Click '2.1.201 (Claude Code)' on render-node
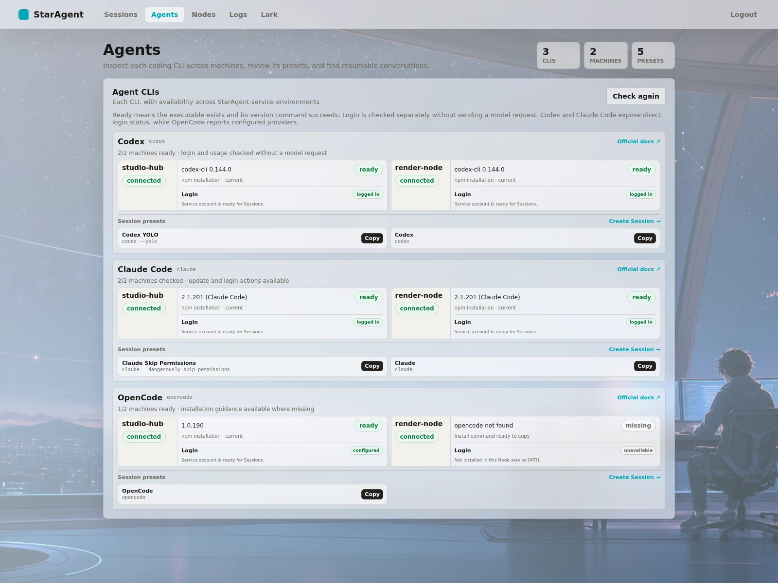The height and width of the screenshot is (583, 778). click(x=487, y=297)
